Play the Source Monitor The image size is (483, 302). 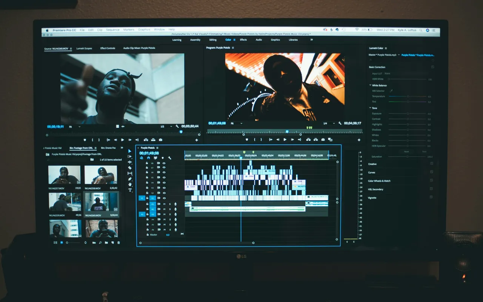tap(122, 140)
